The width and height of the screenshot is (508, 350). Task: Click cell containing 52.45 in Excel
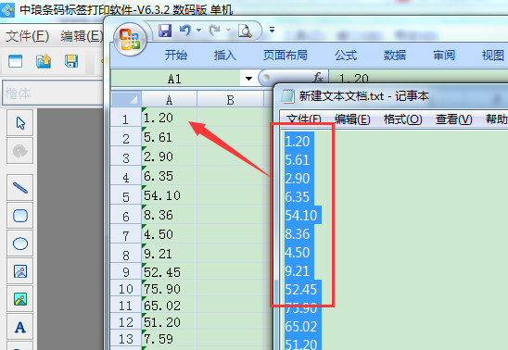169,271
